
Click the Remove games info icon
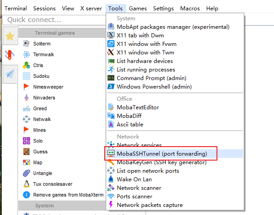(27, 195)
